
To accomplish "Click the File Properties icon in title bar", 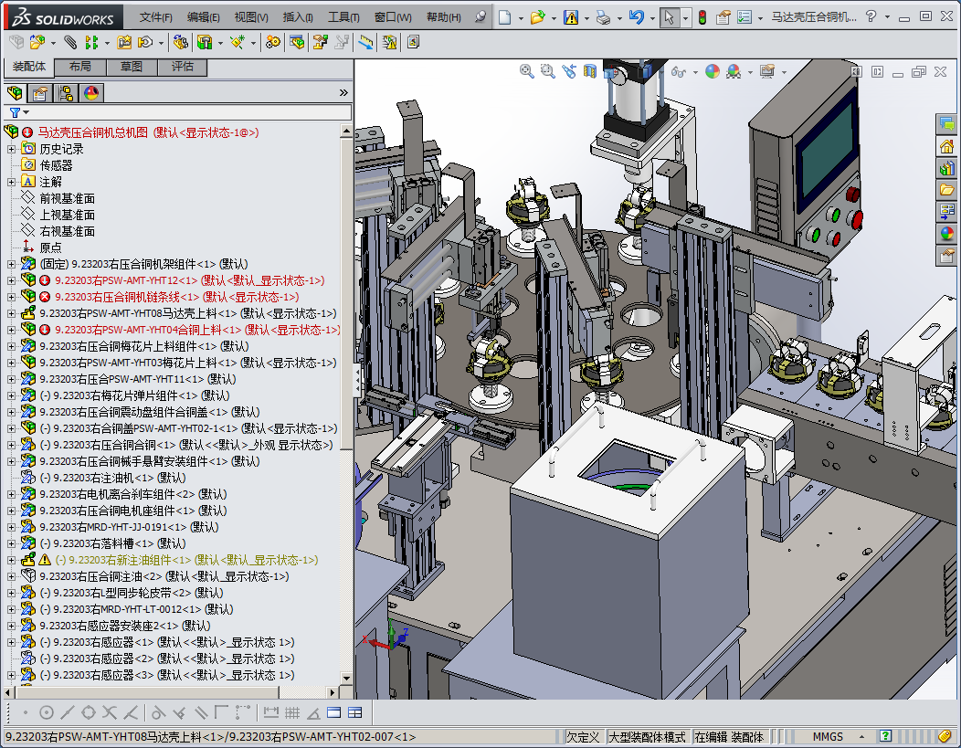I will 723,17.
